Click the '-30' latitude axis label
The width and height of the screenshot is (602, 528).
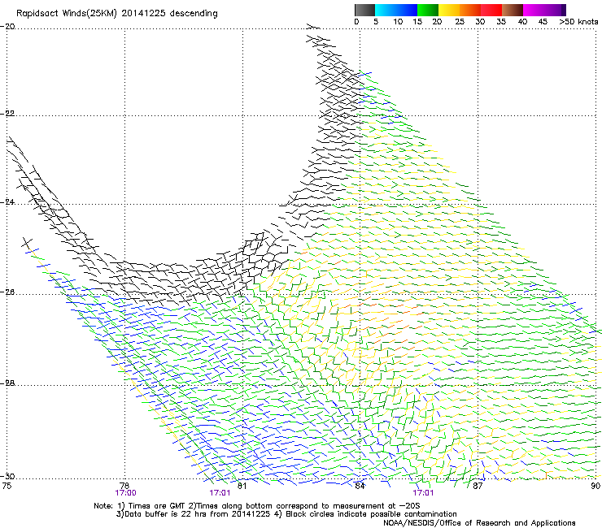7,476
